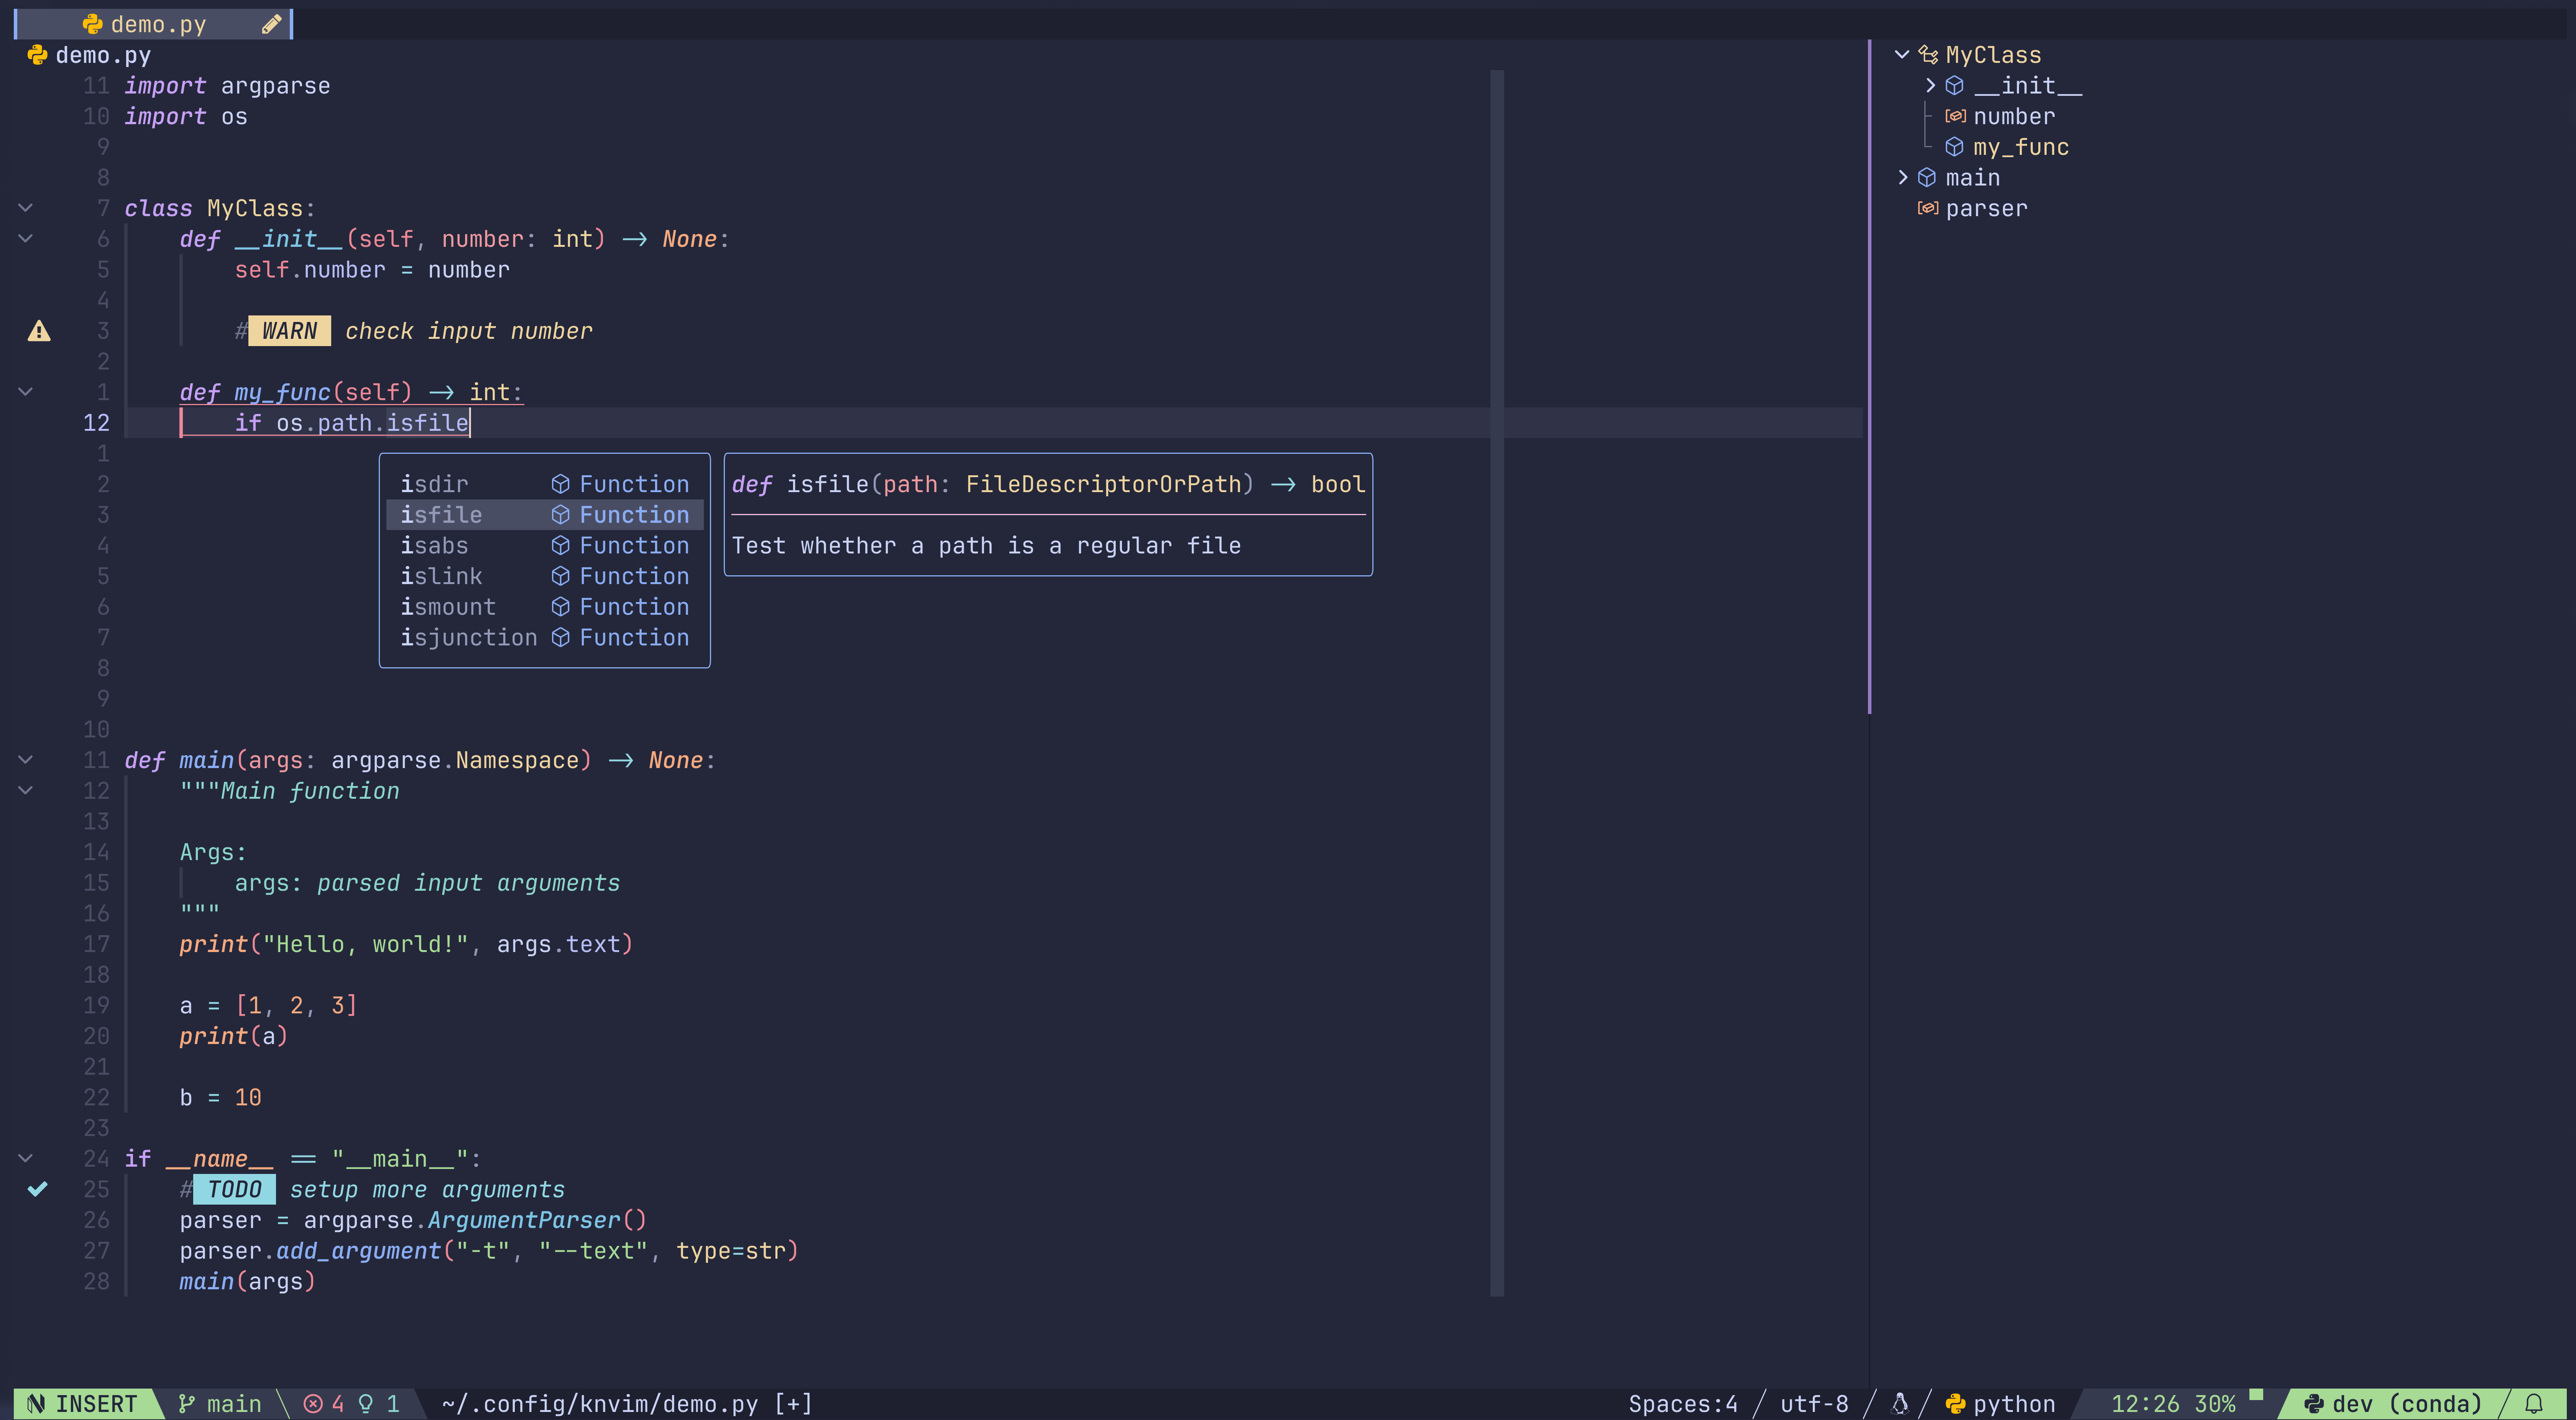The height and width of the screenshot is (1420, 2576).
Task: Click the isfile signature documentation popup
Action: (1048, 515)
